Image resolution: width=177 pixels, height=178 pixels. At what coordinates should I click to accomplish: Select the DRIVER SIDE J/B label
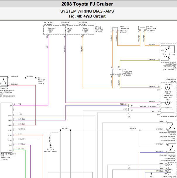(x=99, y=29)
